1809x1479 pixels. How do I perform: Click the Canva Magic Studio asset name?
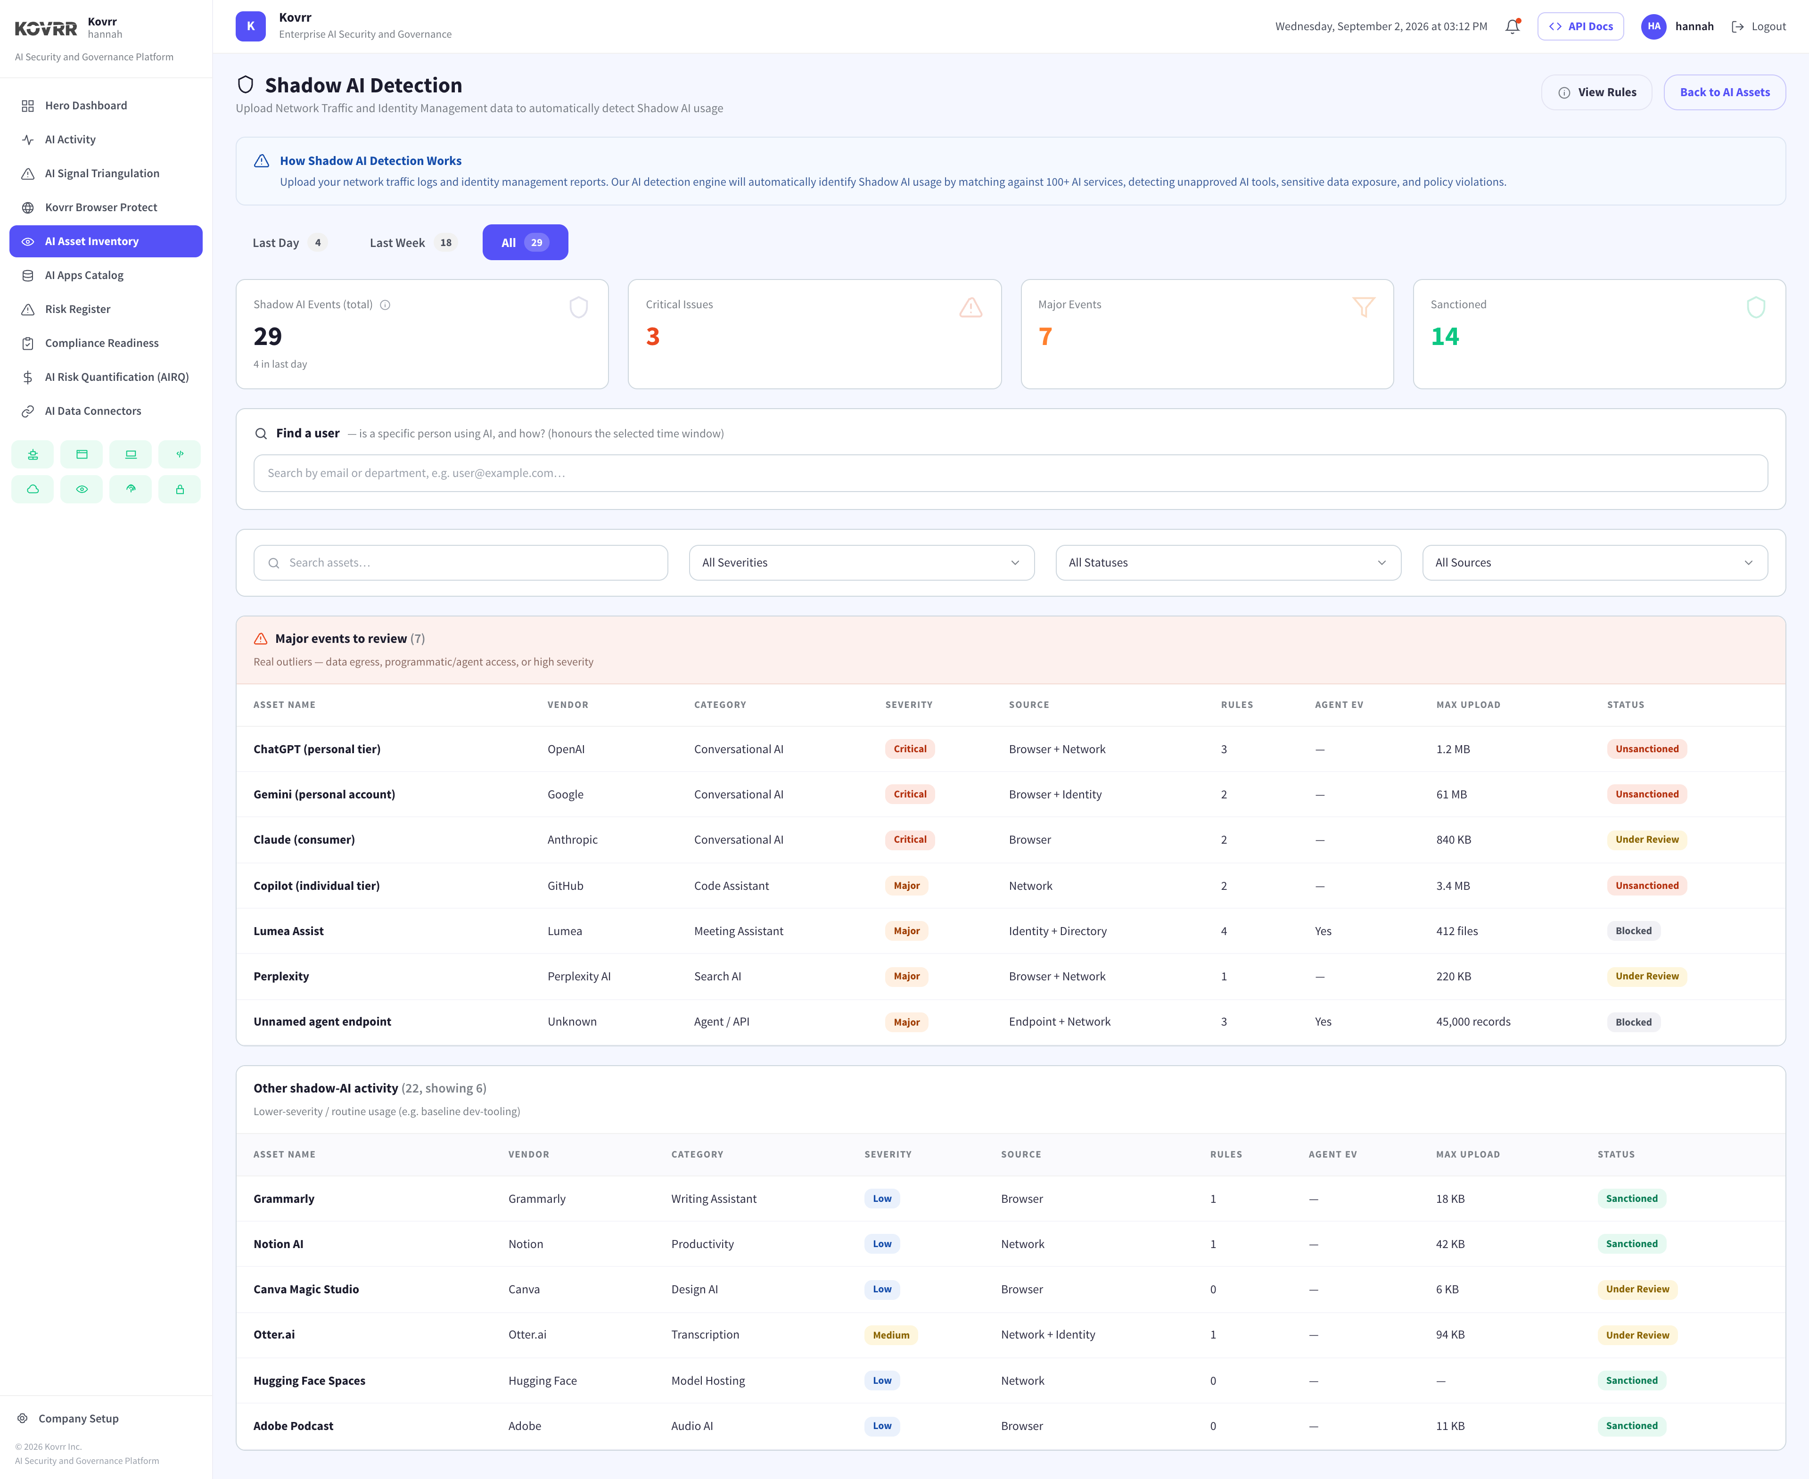306,1289
